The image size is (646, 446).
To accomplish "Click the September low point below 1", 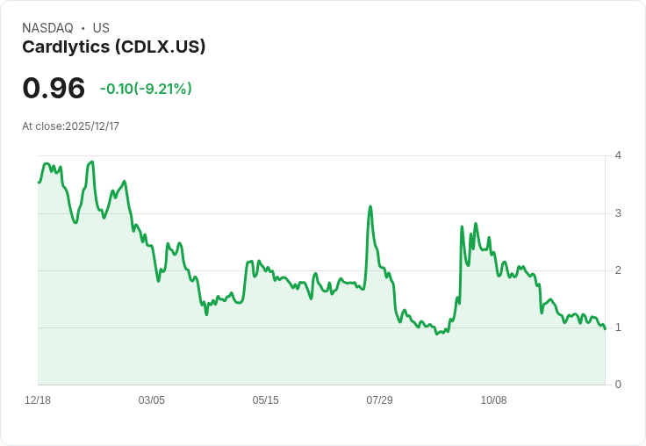I will click(x=437, y=334).
